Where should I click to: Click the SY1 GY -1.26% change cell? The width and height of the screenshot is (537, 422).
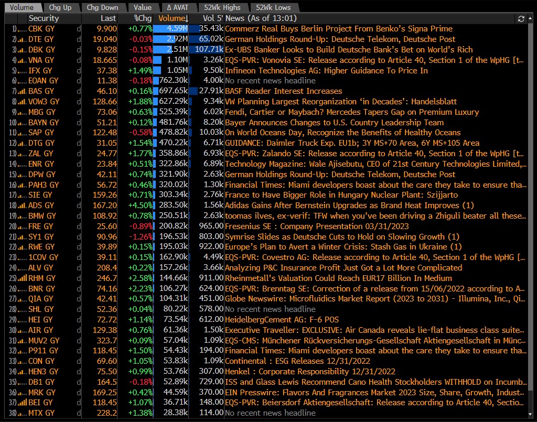tap(140, 237)
